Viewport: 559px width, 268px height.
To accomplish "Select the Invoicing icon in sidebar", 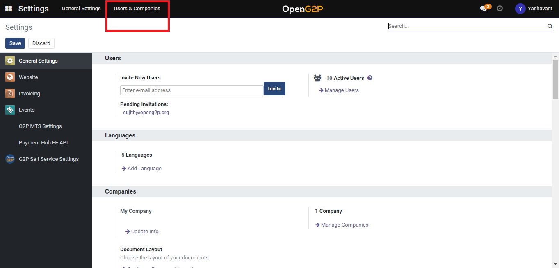I will (x=10, y=93).
